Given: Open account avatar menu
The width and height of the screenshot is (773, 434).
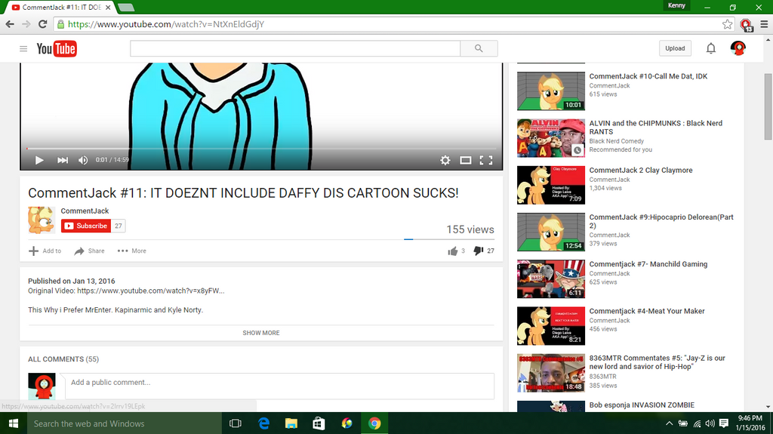Looking at the screenshot, I should [738, 48].
